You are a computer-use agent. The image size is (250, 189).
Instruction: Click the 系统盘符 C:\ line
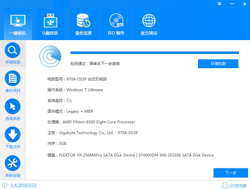(59, 101)
